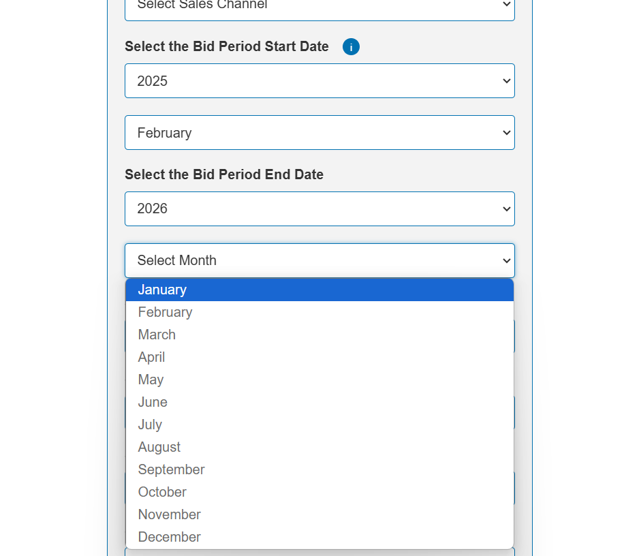The image size is (624, 556).
Task: Collapse the Select Month dropdown
Action: click(319, 260)
